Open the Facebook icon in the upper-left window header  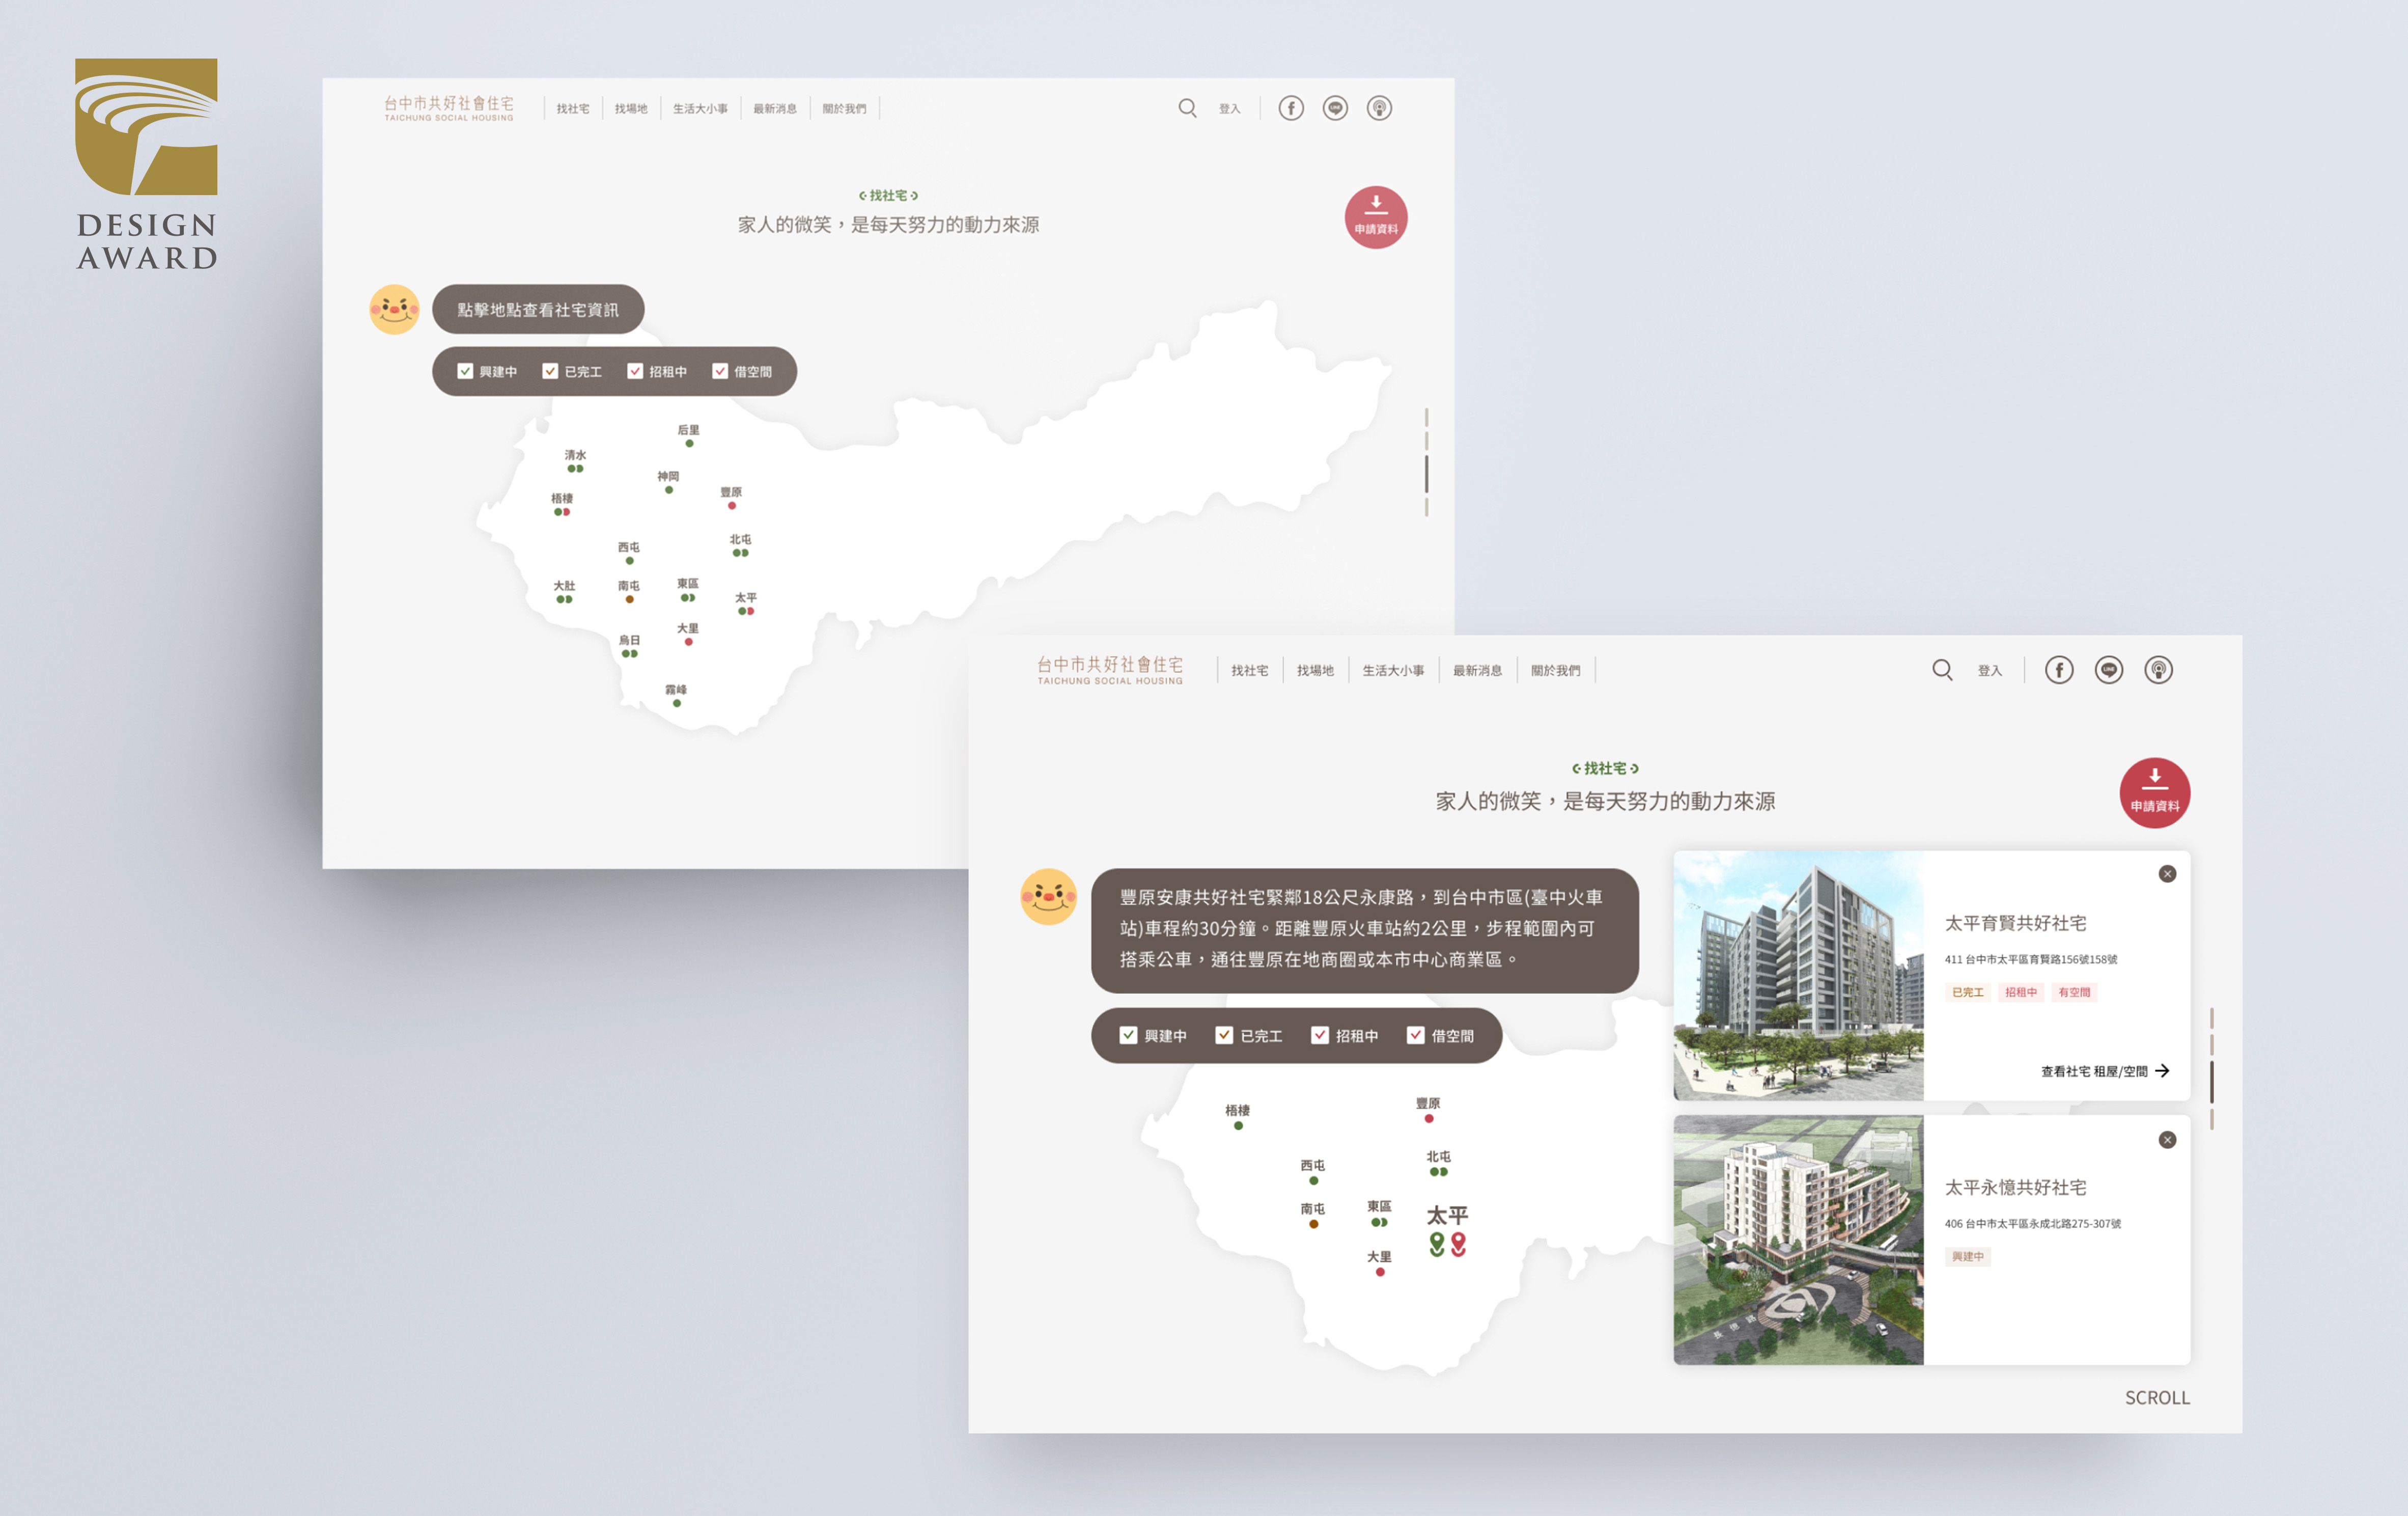1291,108
